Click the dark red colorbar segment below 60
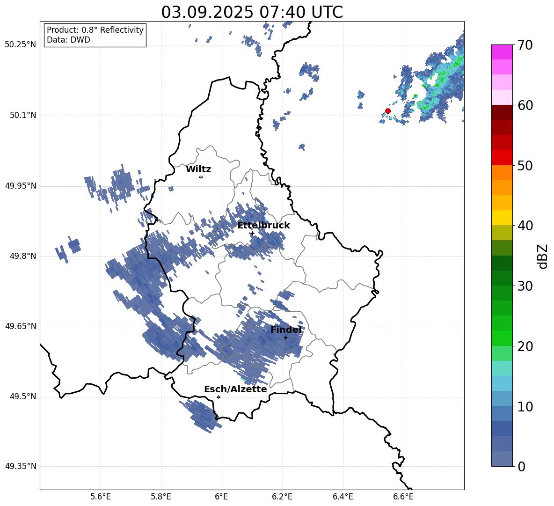The width and height of the screenshot is (554, 506). coord(502,112)
